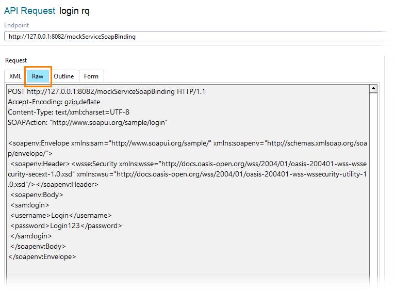395x290 pixels.
Task: Click the 'login rq' request title
Action: pos(74,11)
